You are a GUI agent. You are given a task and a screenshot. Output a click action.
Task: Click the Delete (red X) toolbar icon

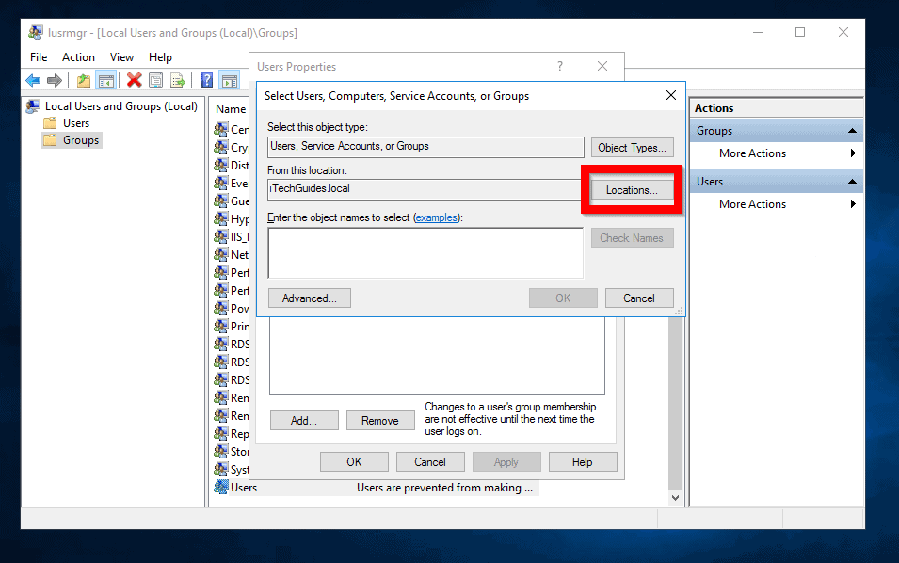tap(133, 80)
